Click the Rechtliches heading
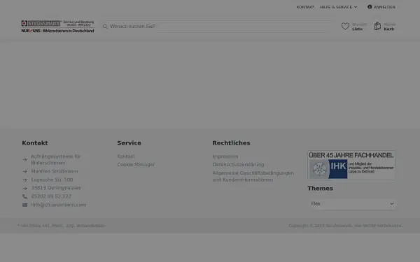This screenshot has width=420, height=262. coord(231,143)
